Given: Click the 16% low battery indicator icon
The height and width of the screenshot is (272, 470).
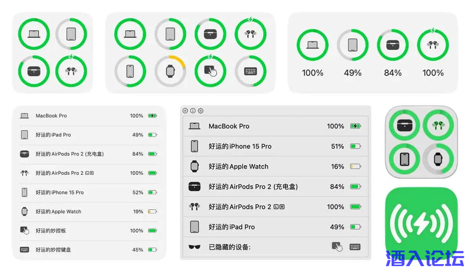Looking at the screenshot, I should pyautogui.click(x=355, y=167).
